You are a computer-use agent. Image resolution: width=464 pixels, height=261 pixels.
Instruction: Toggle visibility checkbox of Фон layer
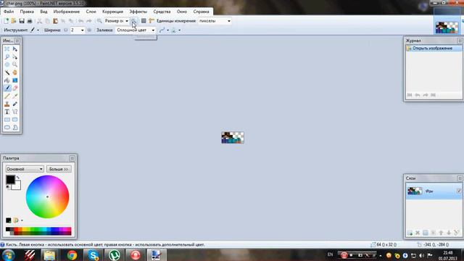click(x=459, y=191)
